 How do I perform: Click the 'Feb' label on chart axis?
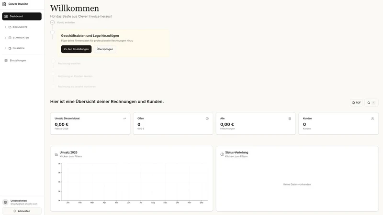coord(80,203)
